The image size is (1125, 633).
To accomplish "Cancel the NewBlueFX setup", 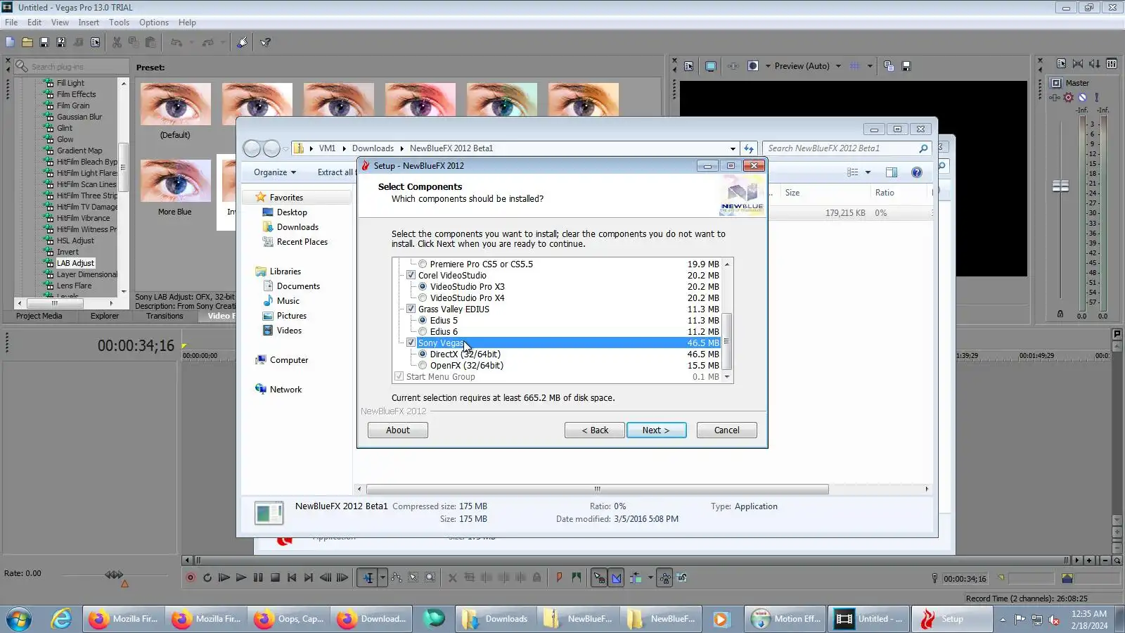I will pos(726,430).
